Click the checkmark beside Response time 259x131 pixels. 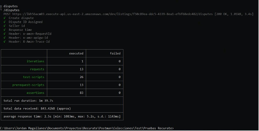[4, 30]
